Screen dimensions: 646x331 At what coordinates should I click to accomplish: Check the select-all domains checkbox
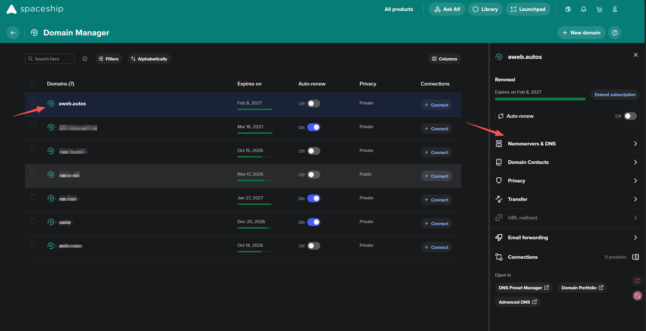tap(33, 84)
